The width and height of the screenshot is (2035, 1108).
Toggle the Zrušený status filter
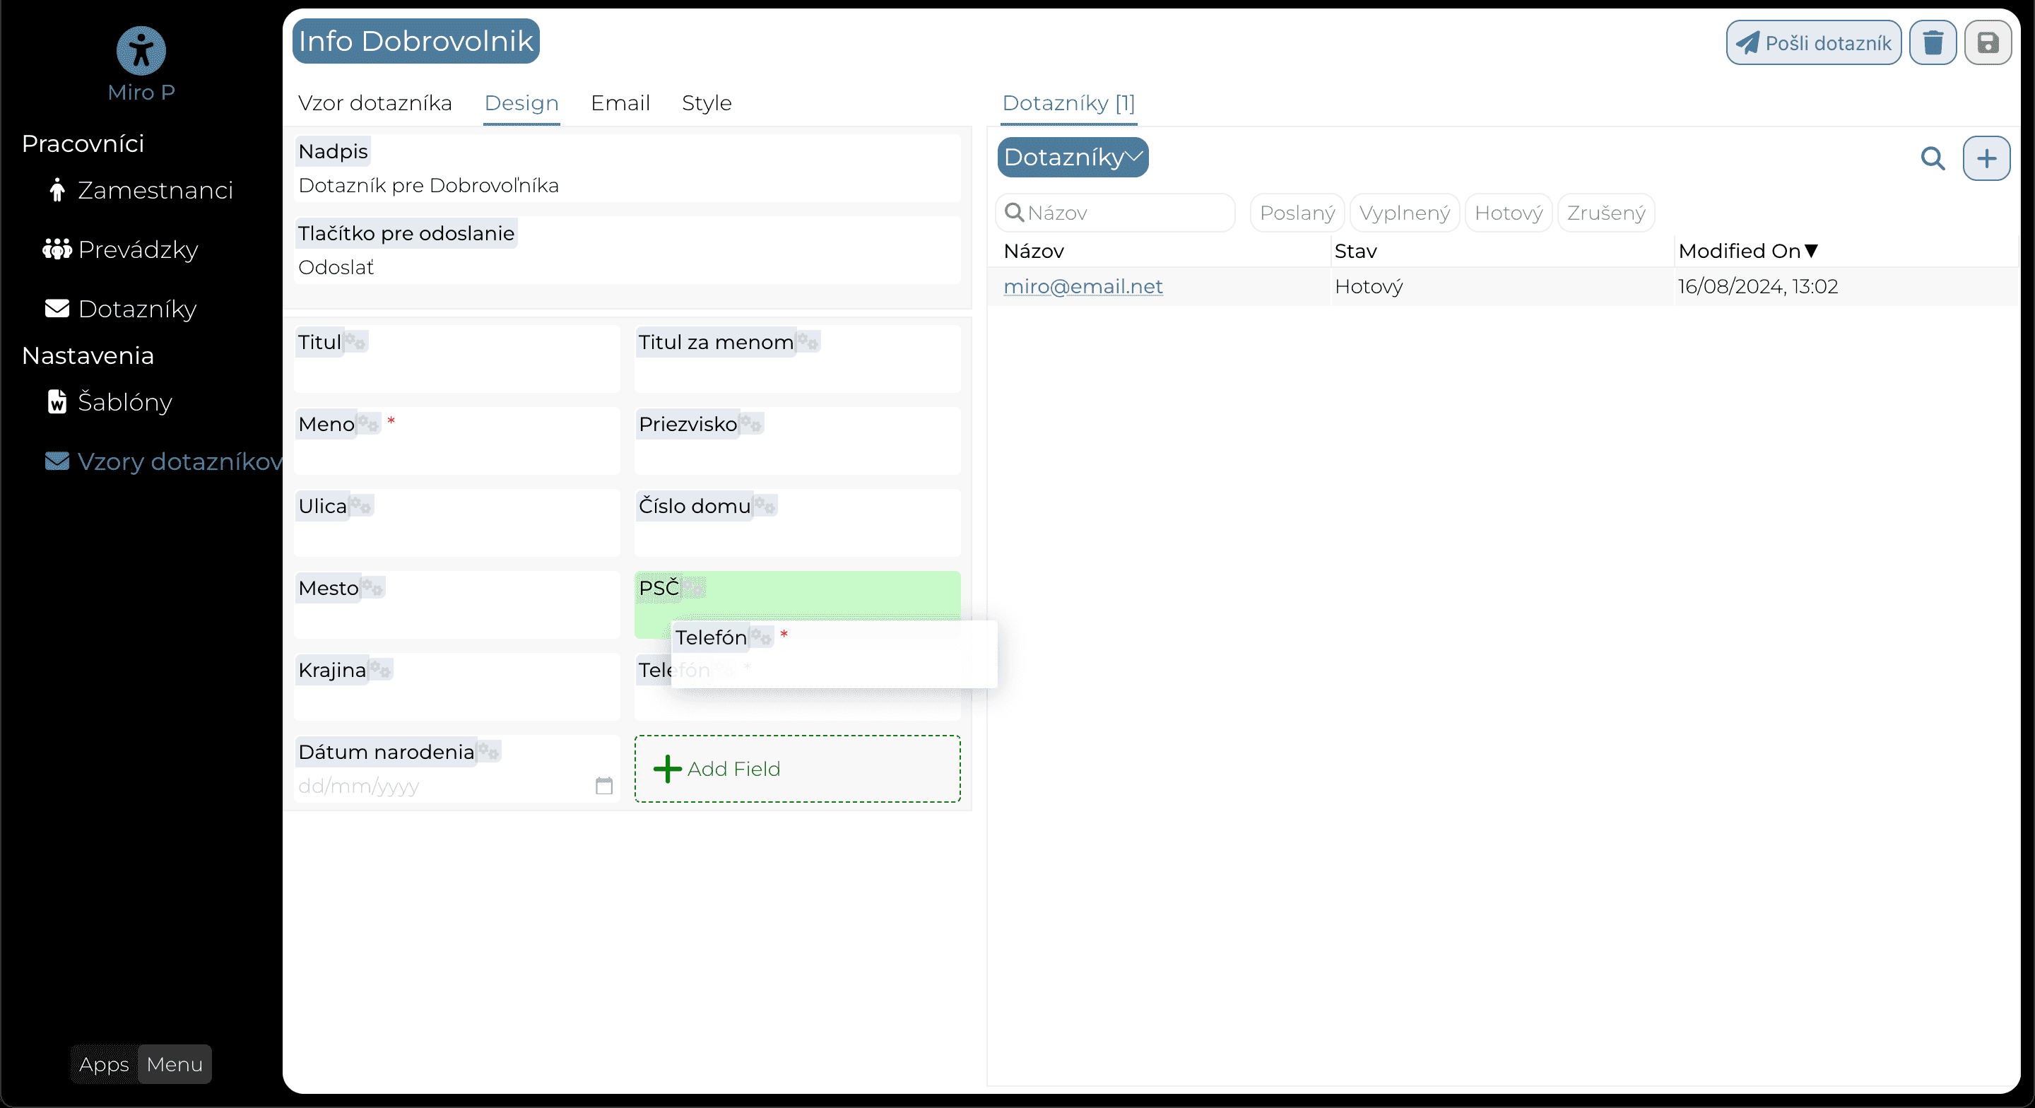[x=1605, y=213]
